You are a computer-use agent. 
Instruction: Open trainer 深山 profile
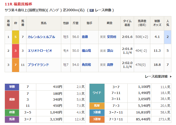pyautogui.click(x=110, y=51)
